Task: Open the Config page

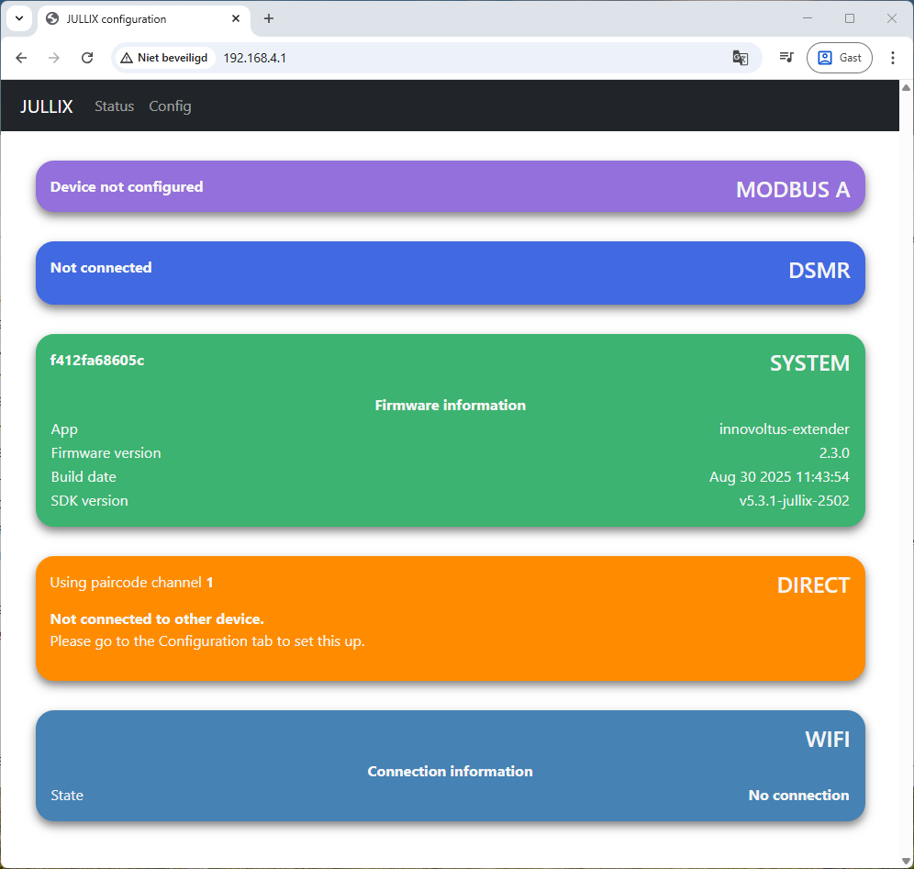Action: (x=170, y=106)
